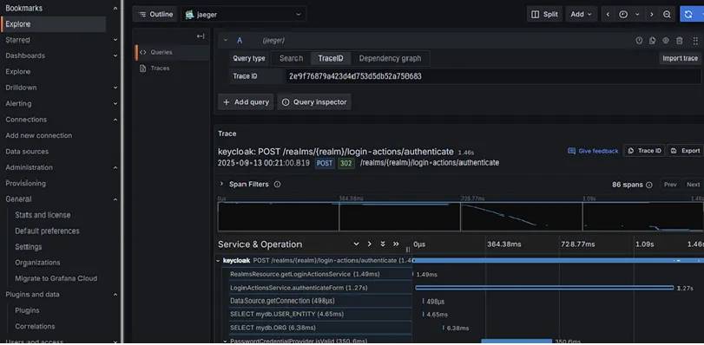Screen dimensions: 704x345
Task: Click the zoom out time range icon
Action: 667,15
